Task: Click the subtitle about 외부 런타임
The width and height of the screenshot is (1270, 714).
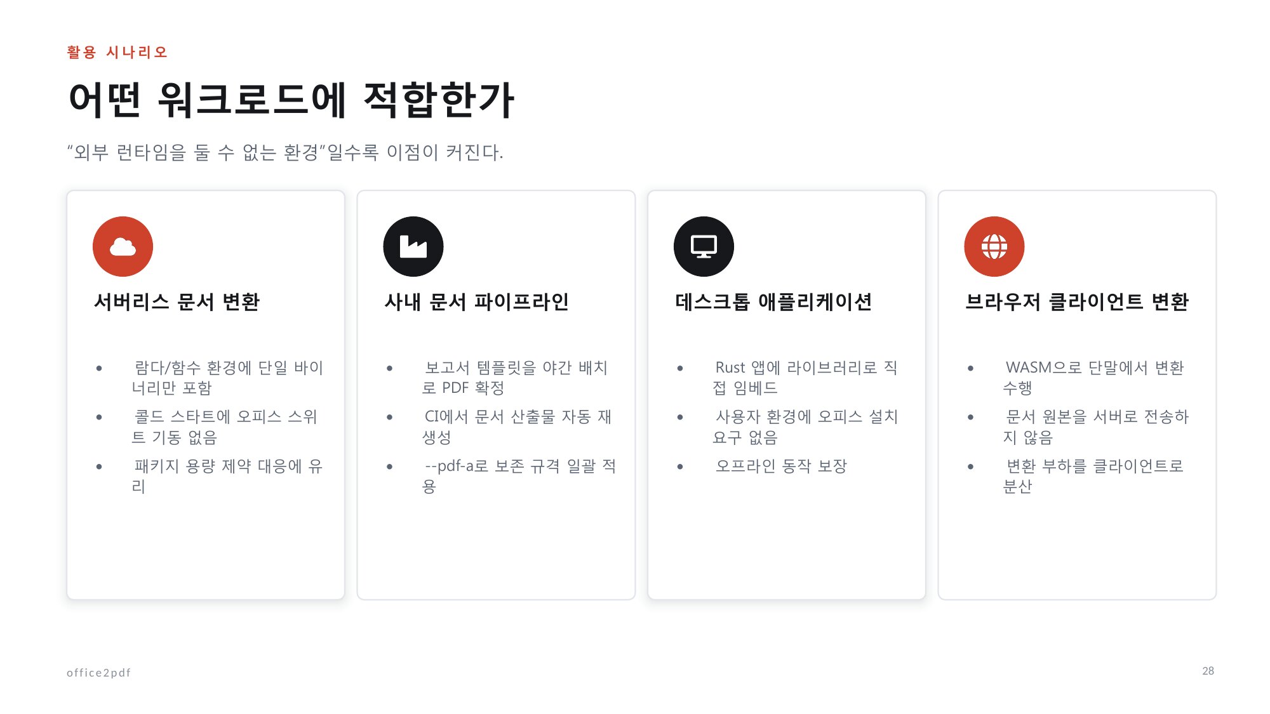Action: coord(285,152)
